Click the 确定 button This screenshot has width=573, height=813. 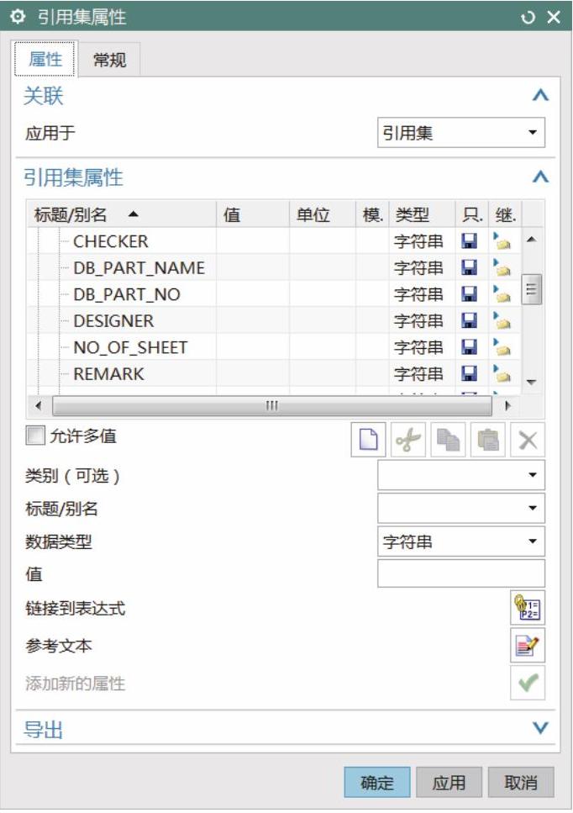click(377, 783)
